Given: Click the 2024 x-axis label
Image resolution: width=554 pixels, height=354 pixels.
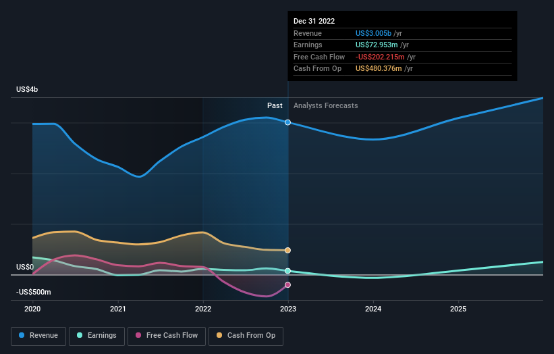Looking at the screenshot, I should [x=373, y=309].
